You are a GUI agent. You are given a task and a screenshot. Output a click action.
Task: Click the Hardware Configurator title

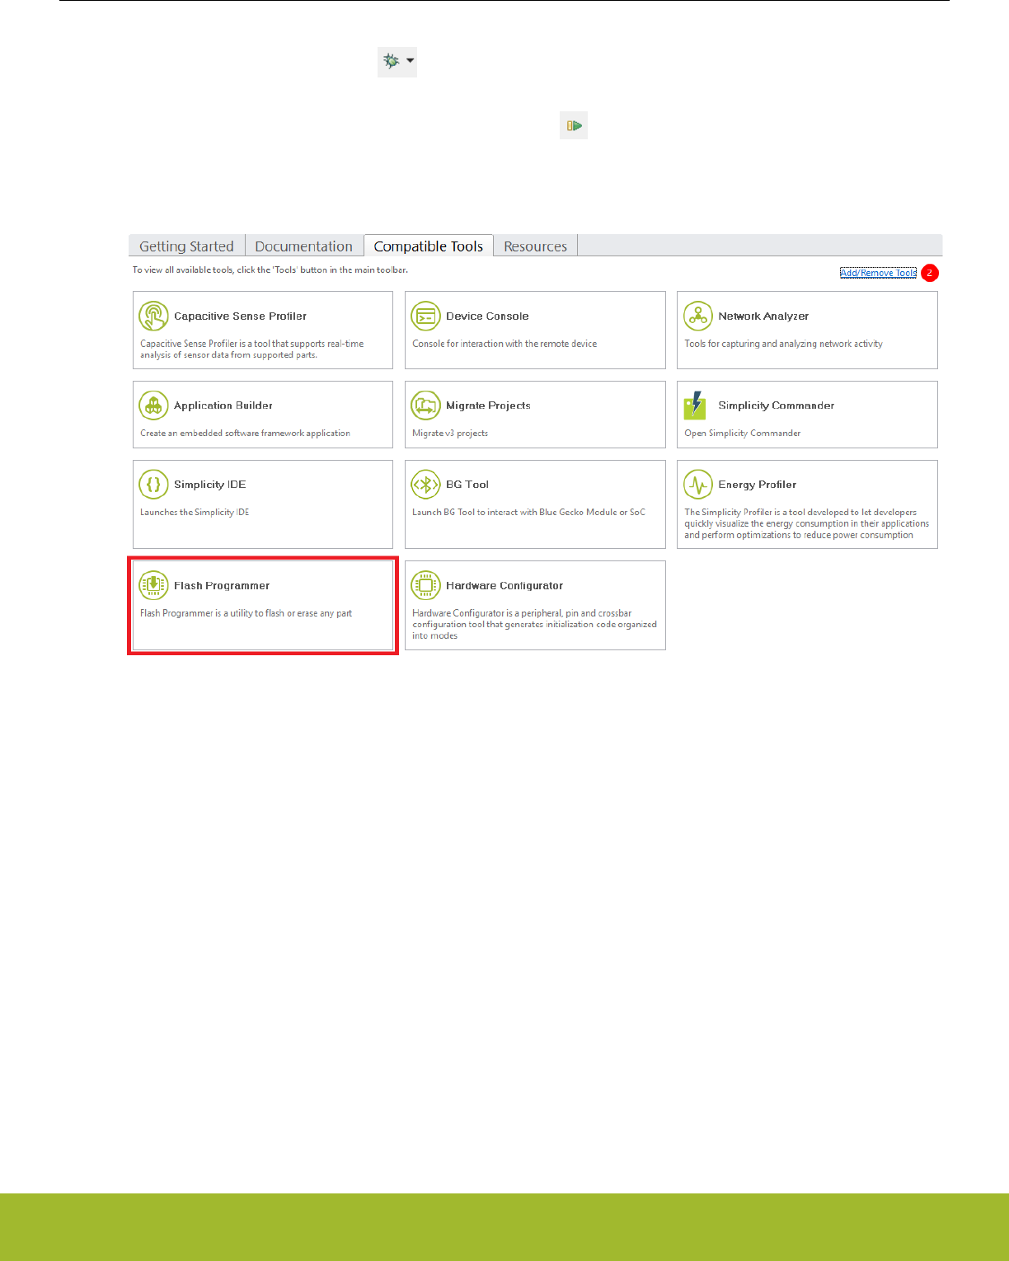click(504, 586)
